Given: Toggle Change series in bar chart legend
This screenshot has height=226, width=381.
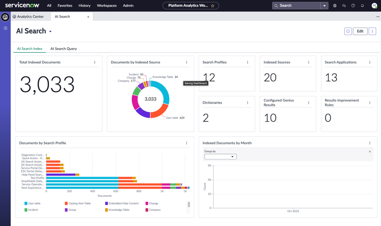Looking at the screenshot, I should click(x=151, y=204).
